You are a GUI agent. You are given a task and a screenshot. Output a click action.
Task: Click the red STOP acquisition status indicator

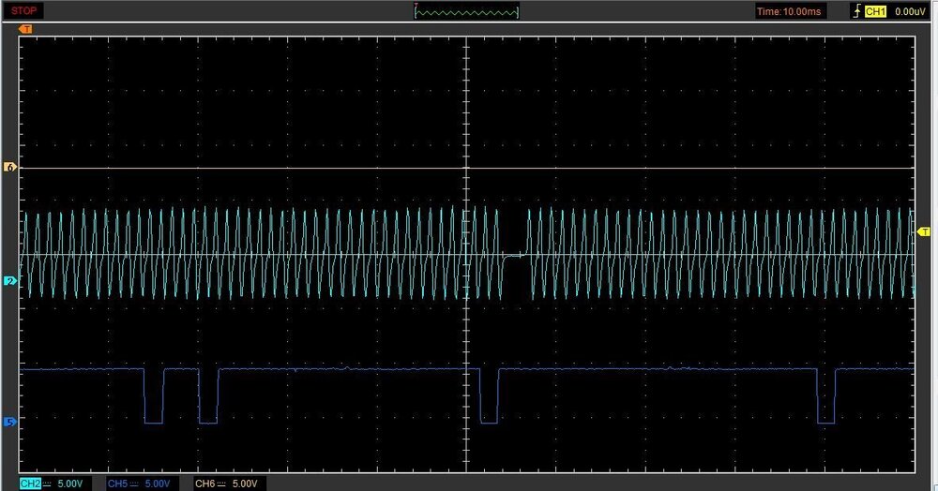point(23,10)
